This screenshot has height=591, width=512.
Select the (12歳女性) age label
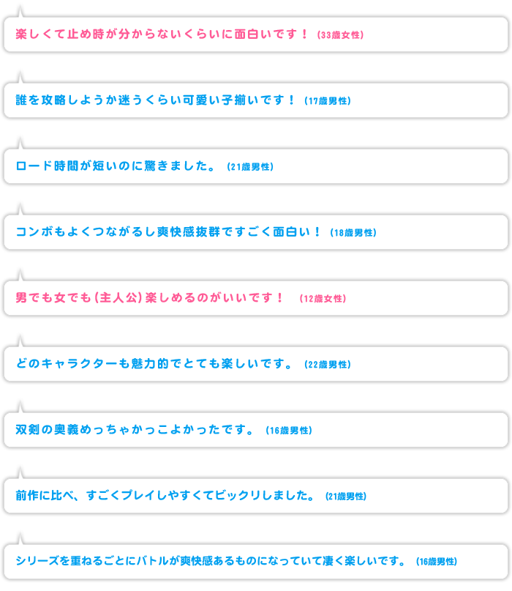(323, 299)
